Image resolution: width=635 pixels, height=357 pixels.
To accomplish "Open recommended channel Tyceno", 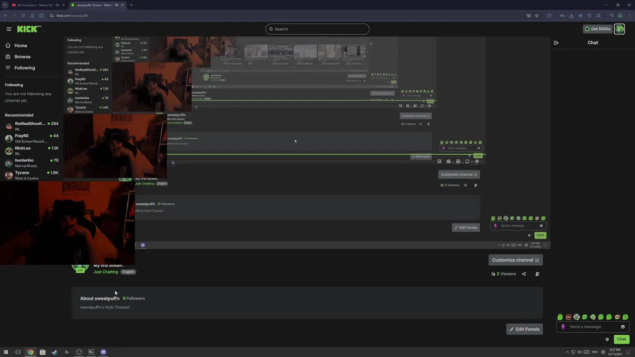I will pyautogui.click(x=32, y=175).
